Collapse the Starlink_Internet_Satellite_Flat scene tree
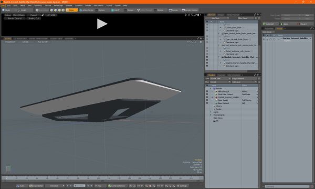315x189 pixels. [219, 57]
